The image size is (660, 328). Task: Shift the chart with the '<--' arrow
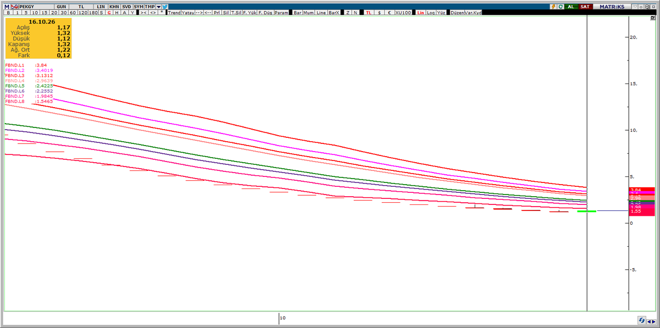tap(208, 12)
